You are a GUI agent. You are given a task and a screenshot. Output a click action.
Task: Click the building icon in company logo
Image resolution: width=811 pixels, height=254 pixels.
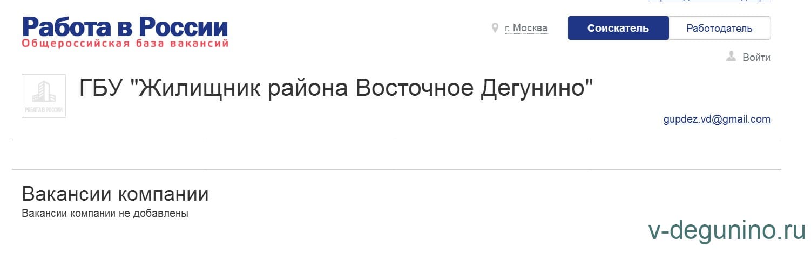click(x=44, y=91)
